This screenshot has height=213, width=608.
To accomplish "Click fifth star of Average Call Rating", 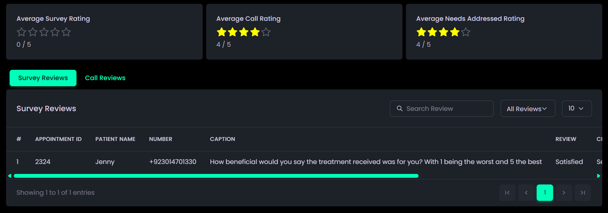I will (266, 32).
